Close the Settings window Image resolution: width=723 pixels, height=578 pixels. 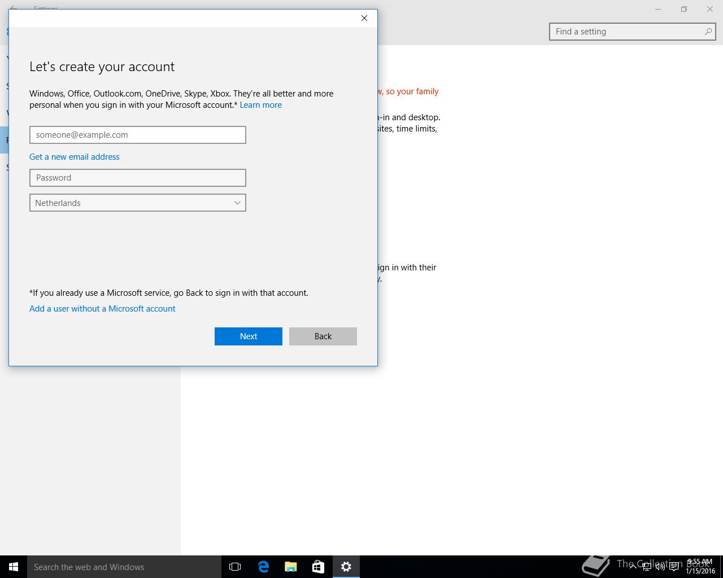(x=710, y=9)
